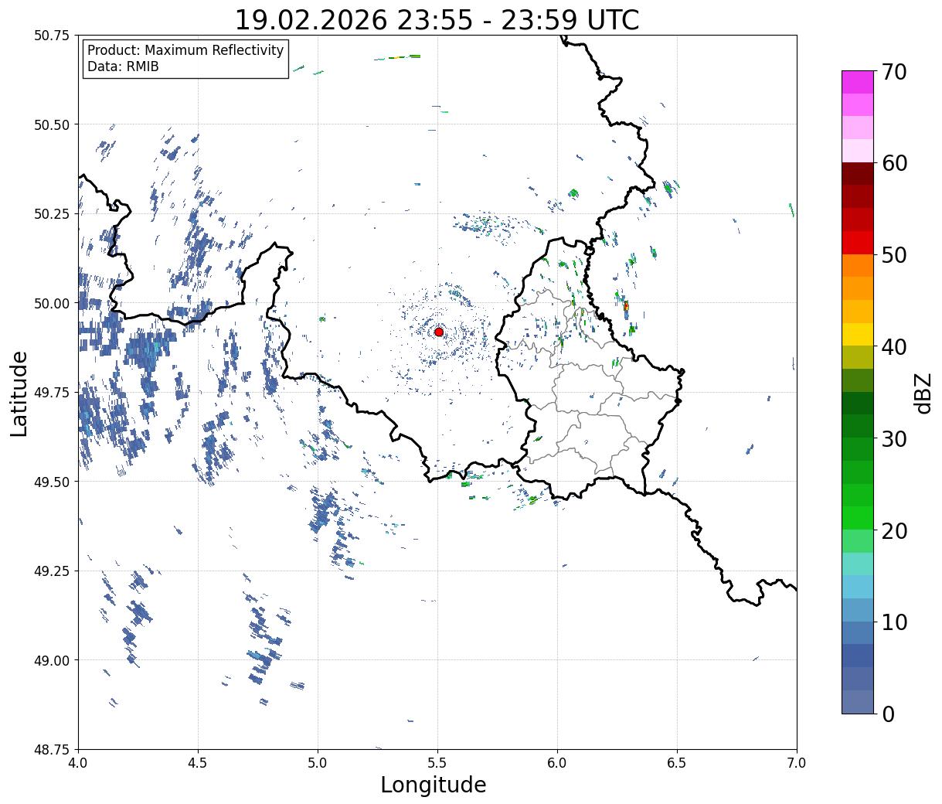942x804 pixels.
Task: Click the yellow 40 dBZ colorbar segment
Action: coord(858,335)
